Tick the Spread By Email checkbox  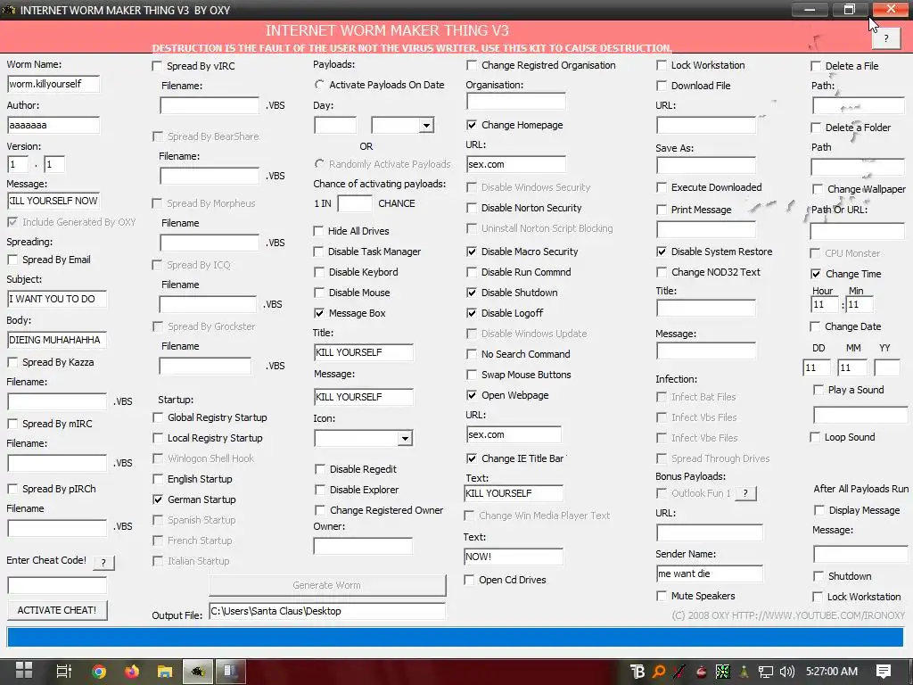pos(12,260)
